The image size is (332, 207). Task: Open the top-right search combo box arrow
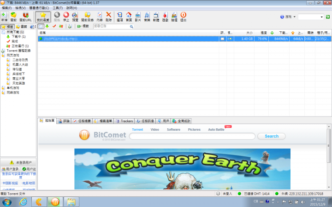click(322, 17)
